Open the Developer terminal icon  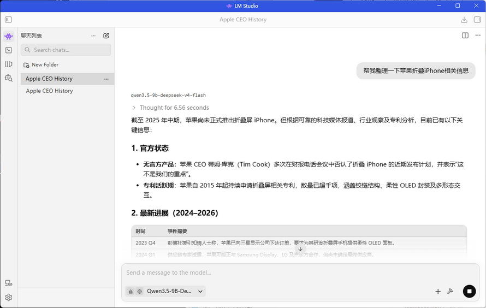pyautogui.click(x=9, y=50)
